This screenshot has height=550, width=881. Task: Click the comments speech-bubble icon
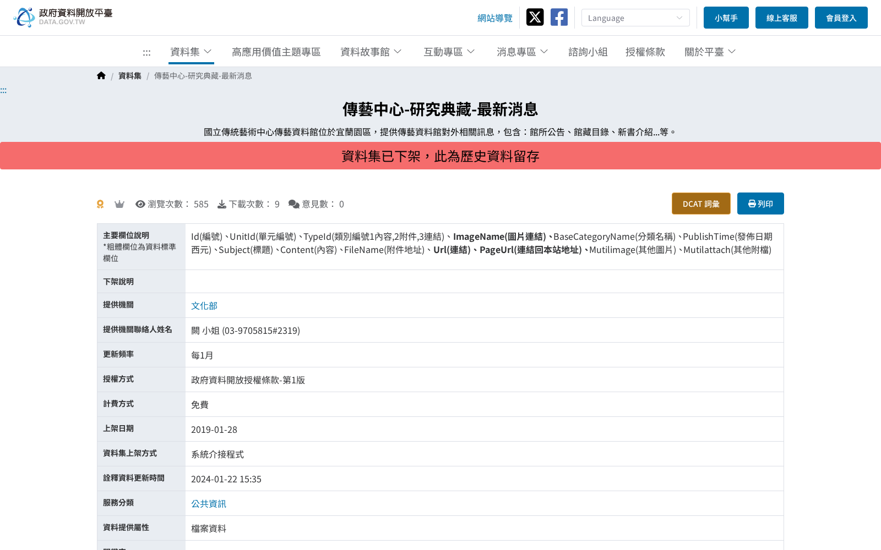(294, 204)
